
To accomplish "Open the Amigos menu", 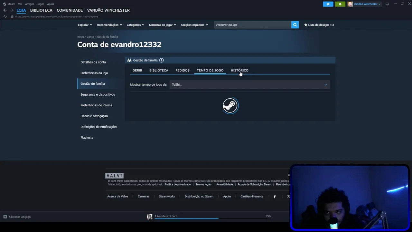I will pyautogui.click(x=30, y=4).
